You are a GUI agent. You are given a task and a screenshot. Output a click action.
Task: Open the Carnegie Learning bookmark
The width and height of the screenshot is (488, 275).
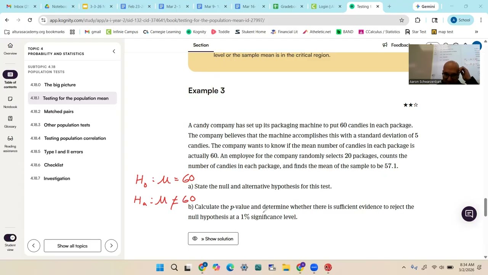point(162,32)
